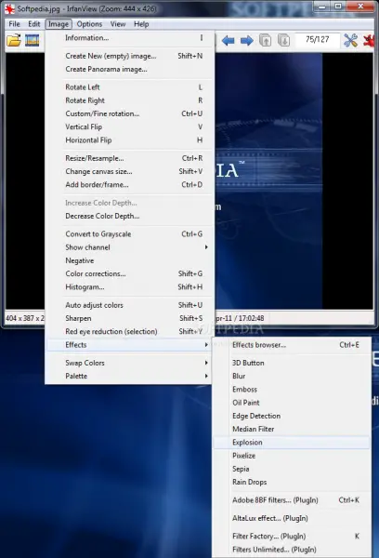Screen dimensions: 379x558
Task: Open Adobe 8BF filters... (PlugIn)
Action: pyautogui.click(x=292, y=500)
